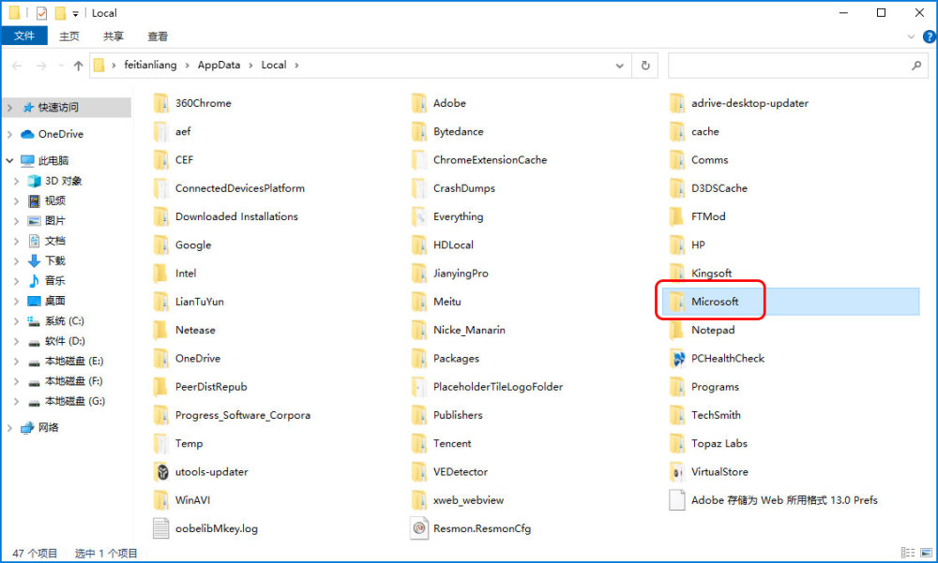Select the Adobe Web 13.0 Prefs file icon
Screen dimensions: 938x563
676,499
